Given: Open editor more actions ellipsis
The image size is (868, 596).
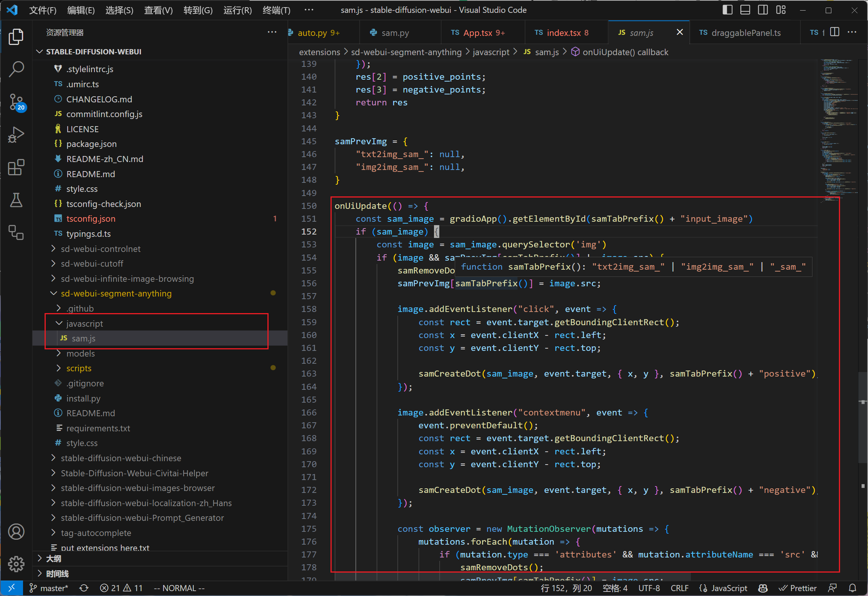Looking at the screenshot, I should pyautogui.click(x=852, y=32).
